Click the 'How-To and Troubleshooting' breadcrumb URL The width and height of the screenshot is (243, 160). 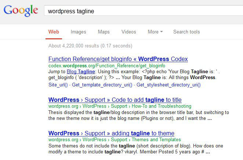162,106
